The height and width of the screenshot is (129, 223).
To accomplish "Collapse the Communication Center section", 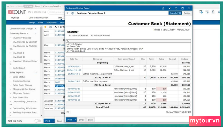I will (36, 29).
